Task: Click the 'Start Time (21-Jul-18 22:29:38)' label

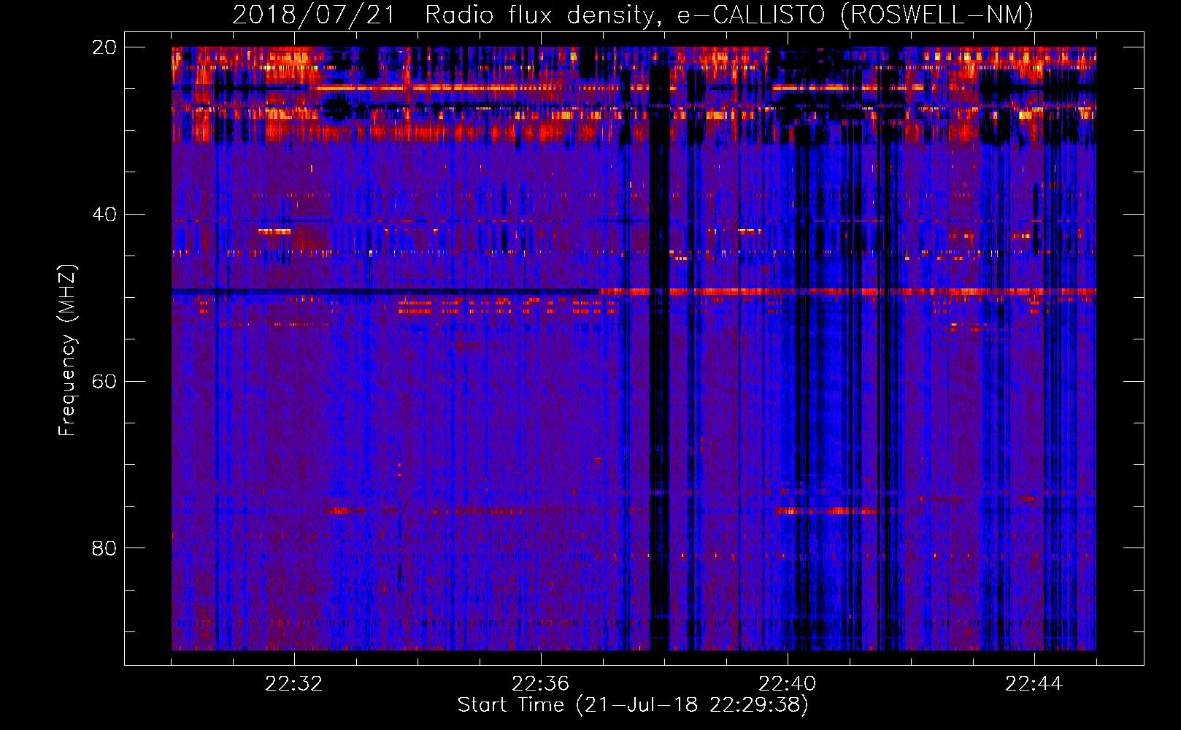Action: 633,705
